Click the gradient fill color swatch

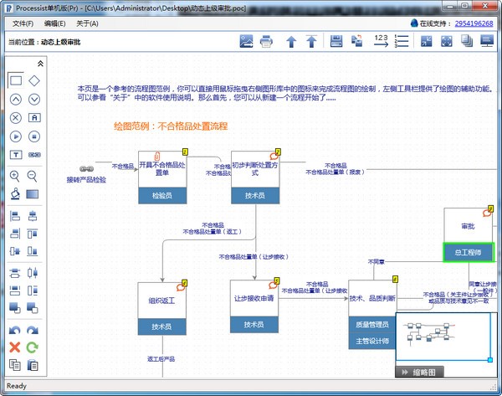(x=33, y=194)
